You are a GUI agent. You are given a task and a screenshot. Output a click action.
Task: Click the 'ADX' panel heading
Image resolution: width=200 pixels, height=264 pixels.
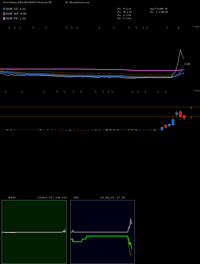point(76,198)
